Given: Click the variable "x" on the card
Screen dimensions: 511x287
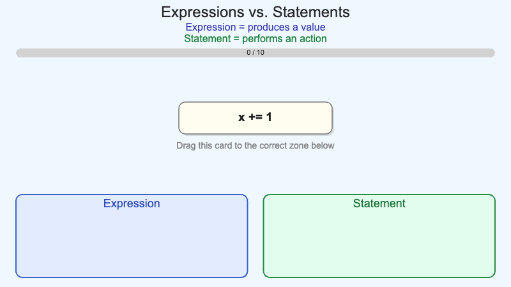Looking at the screenshot, I should point(241,117).
